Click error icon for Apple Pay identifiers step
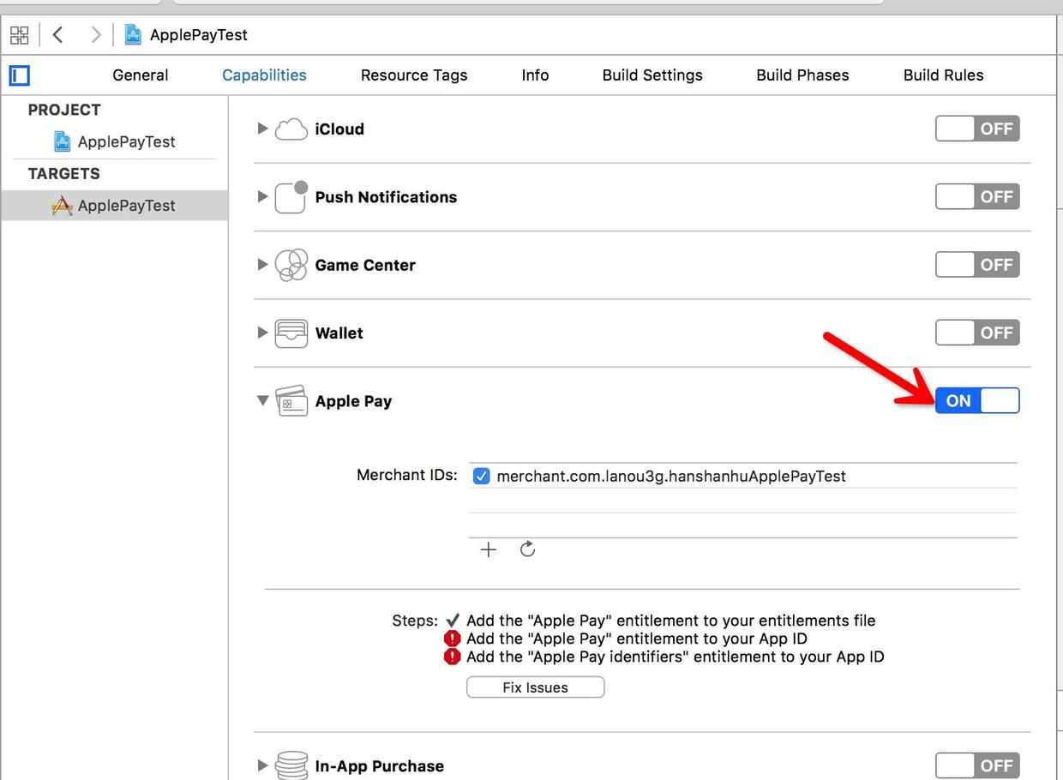This screenshot has height=780, width=1063. 452,657
